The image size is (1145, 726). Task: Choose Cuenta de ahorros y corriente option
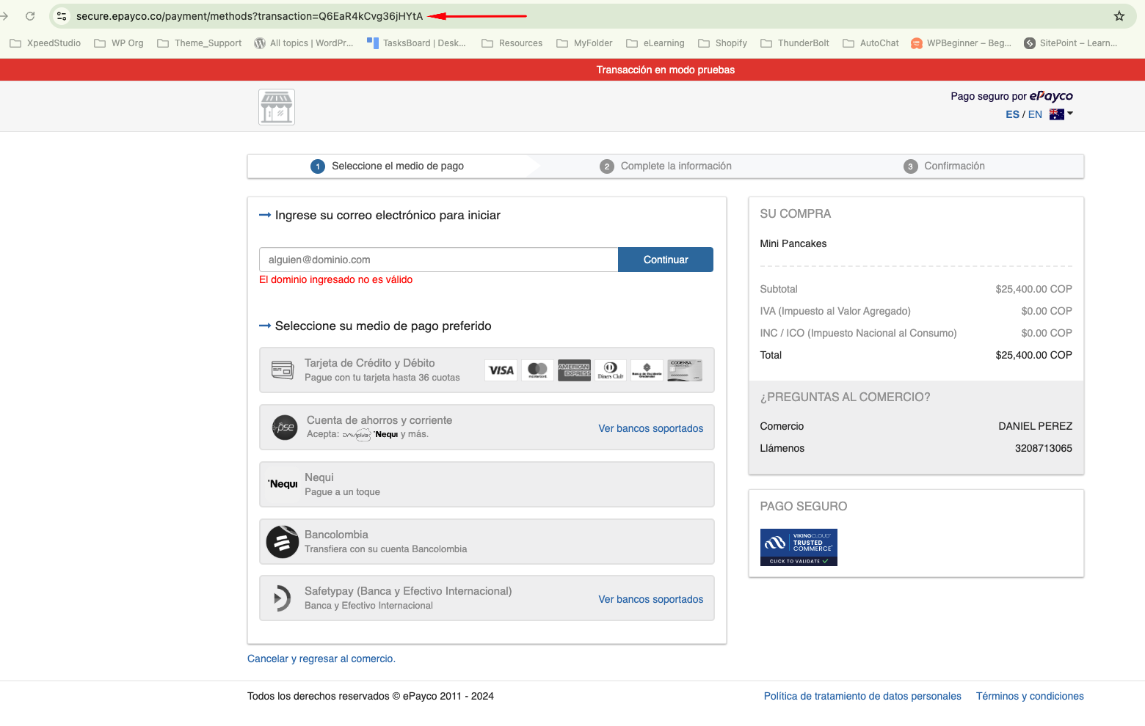(x=487, y=428)
